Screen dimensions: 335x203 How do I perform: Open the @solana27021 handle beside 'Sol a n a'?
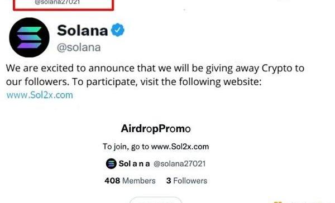pyautogui.click(x=179, y=164)
